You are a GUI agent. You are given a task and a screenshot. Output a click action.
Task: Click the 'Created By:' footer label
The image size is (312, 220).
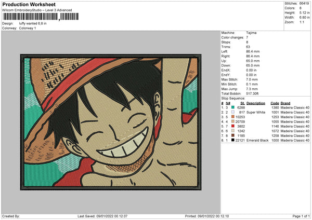pyautogui.click(x=11, y=216)
